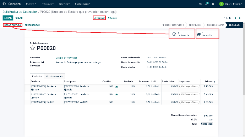Image resolution: width=245 pixels, height=137 pixels.
Task: Switch to the Otra Información tab
Action: (x=55, y=76)
